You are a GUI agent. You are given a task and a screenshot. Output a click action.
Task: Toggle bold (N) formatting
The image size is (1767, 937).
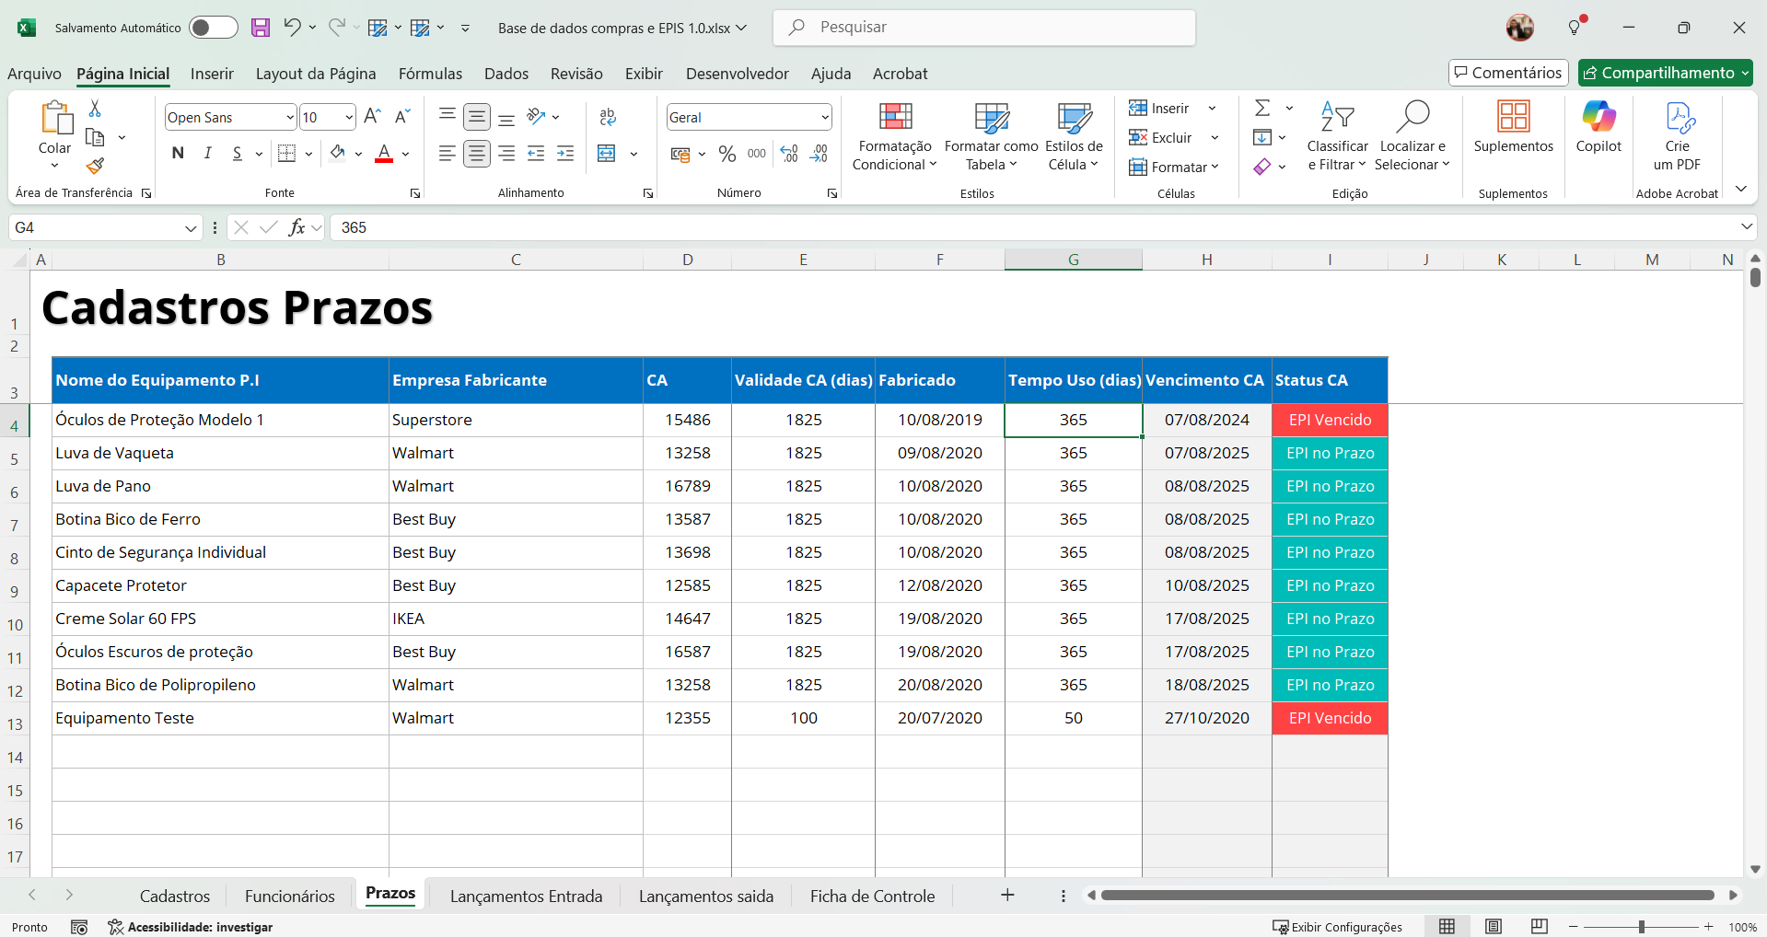point(178,154)
